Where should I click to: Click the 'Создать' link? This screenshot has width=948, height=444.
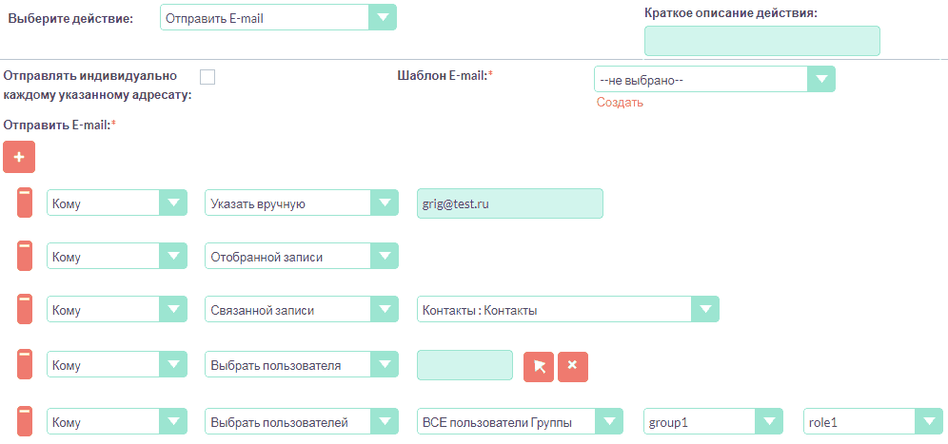620,103
